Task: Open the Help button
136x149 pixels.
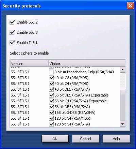Action: point(116,139)
